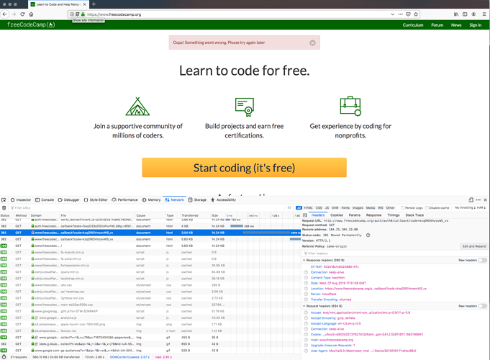Bookmark this page with the star icon
The image size is (490, 360).
coord(416,14)
